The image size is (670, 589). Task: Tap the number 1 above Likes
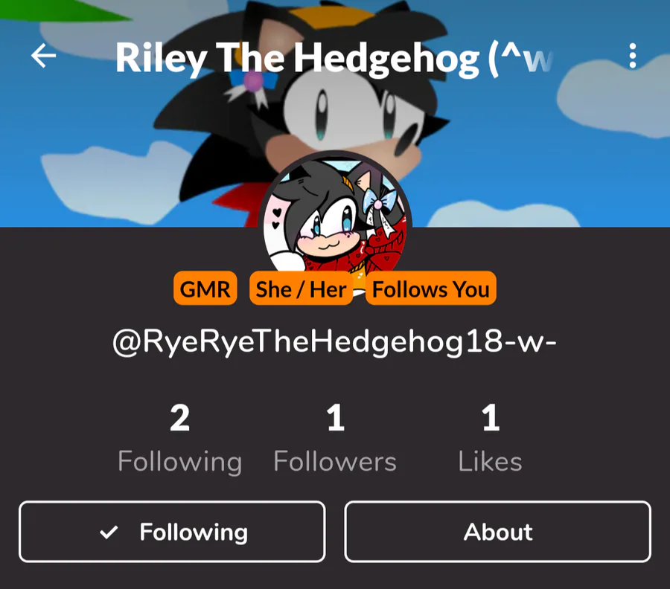[x=491, y=418]
